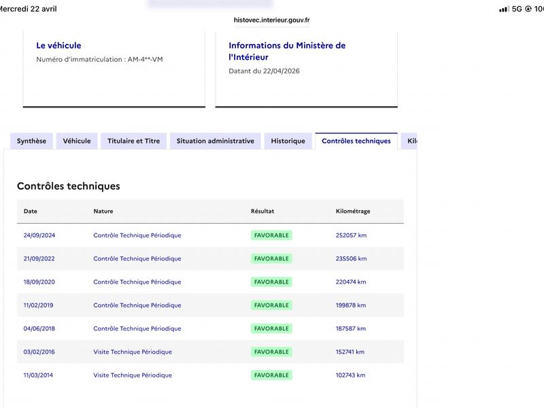Click FAVORABLE badge for 11/02/2019 row
This screenshot has height=408, width=544.
coord(271,305)
